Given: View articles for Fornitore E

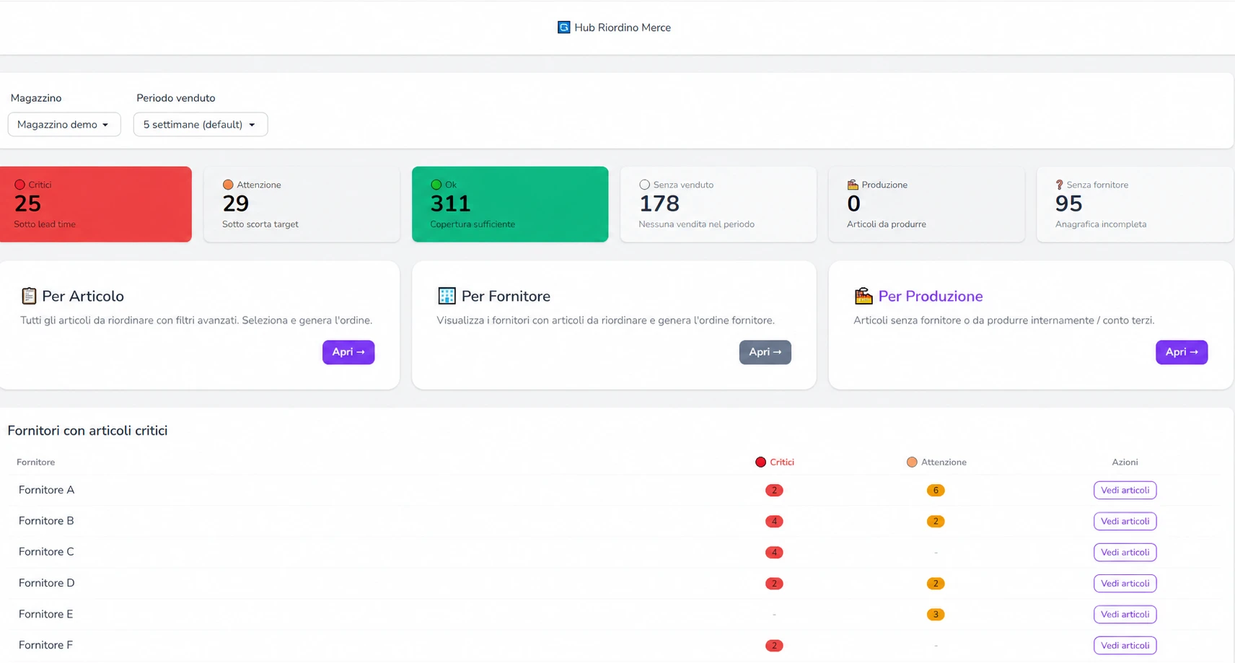Looking at the screenshot, I should coord(1125,615).
